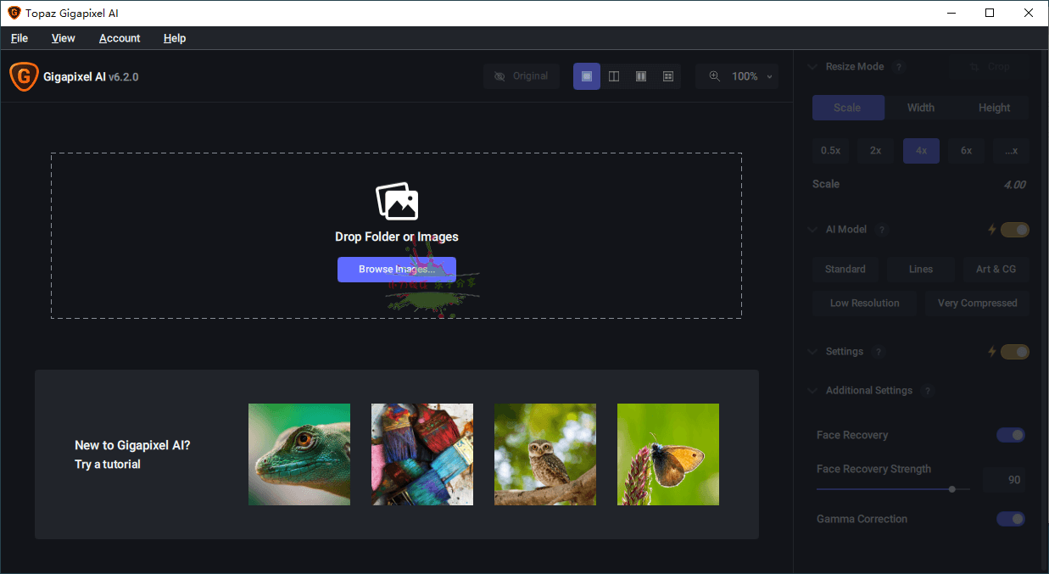Screen dimensions: 1049x574
Task: Open the Resize Mode help icon
Action: coord(899,67)
